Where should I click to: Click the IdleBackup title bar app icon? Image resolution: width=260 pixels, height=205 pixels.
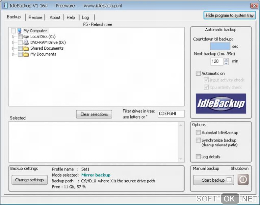point(5,5)
